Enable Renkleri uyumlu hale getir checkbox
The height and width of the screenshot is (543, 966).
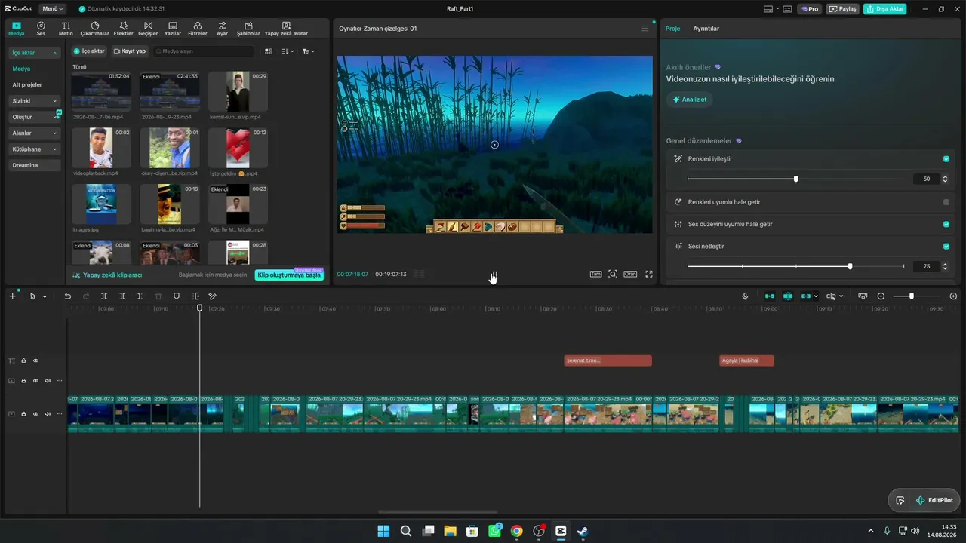[x=946, y=202]
